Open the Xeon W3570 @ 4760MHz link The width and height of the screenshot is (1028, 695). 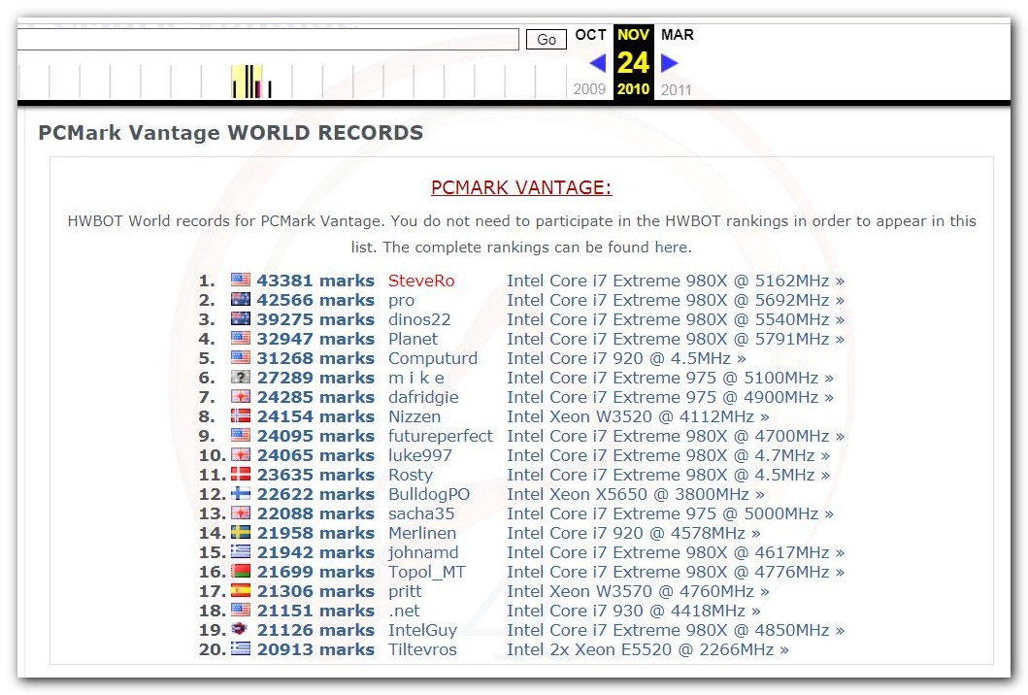(638, 591)
